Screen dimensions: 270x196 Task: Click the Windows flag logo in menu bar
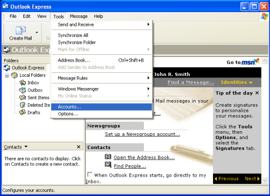tap(264, 17)
